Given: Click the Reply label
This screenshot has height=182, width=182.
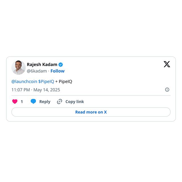Looking at the screenshot, I should click(45, 102).
